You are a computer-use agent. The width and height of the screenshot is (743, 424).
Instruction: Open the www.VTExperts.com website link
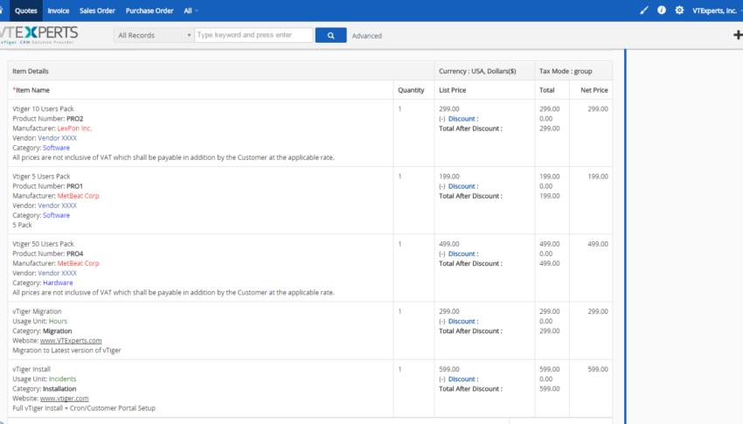coord(71,341)
